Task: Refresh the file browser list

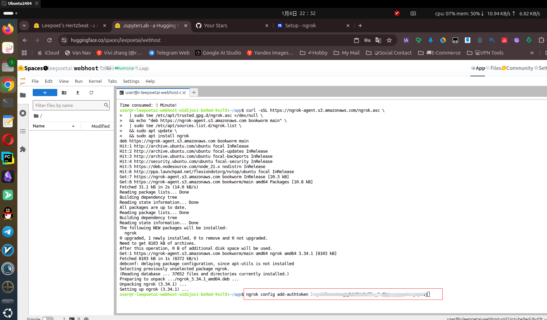Action: click(x=91, y=93)
